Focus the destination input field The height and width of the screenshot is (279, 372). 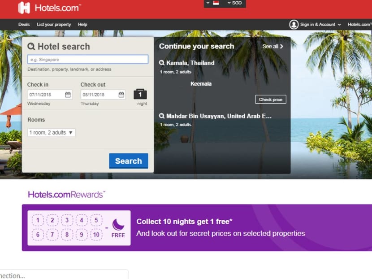[x=88, y=59]
